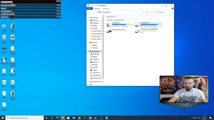Click the taskbar search box
The image size is (214, 120).
pyautogui.click(x=24, y=118)
